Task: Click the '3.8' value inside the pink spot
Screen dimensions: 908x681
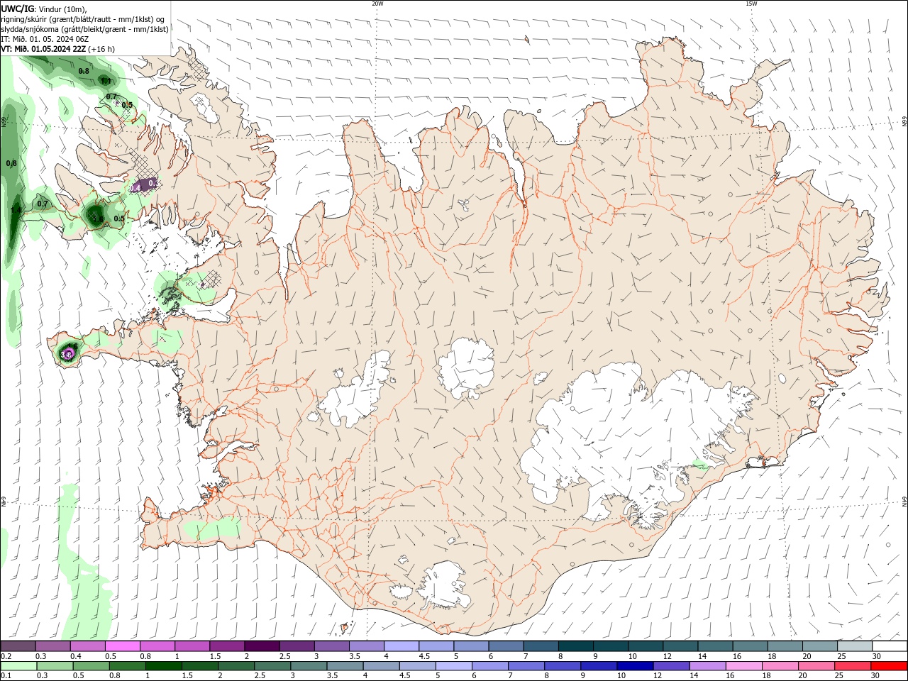Action: (x=67, y=353)
